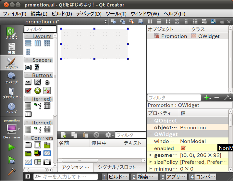Expand the geometry property row
Viewport: 233px width, 181px height.
[x=151, y=155]
